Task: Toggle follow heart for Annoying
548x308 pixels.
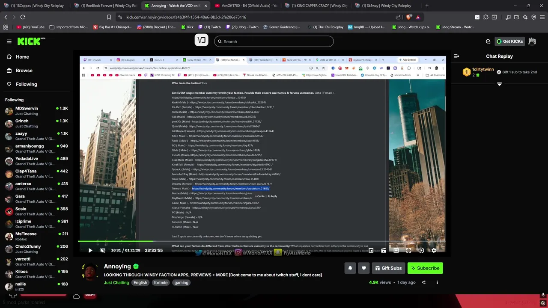Action: 364,268
